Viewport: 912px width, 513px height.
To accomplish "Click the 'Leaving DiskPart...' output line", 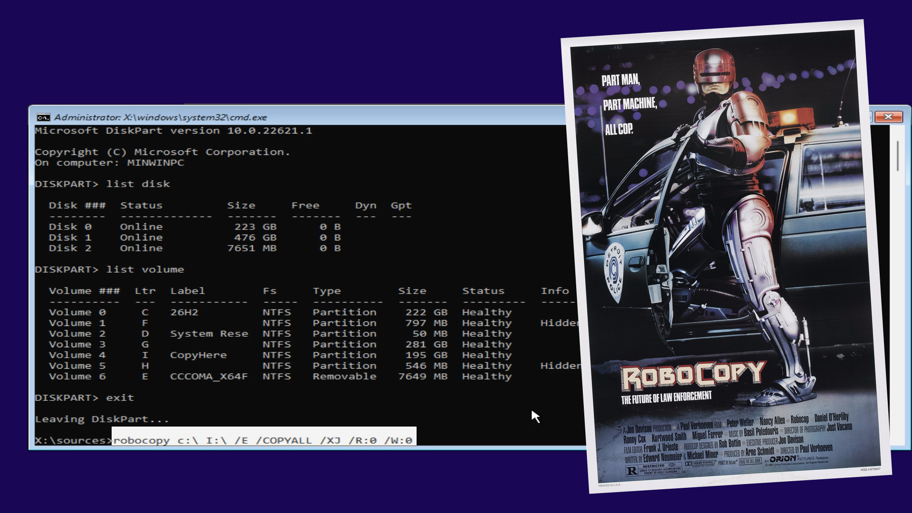I will click(x=102, y=419).
